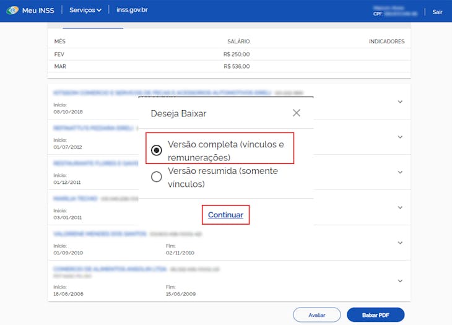
Task: Expand the entry starting 01/07/2012
Action: click(x=400, y=137)
